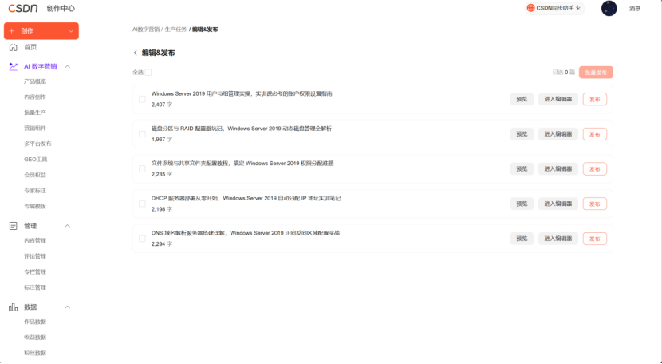Select the Windows Server 2019 用户与组管理 article checkbox

click(142, 99)
